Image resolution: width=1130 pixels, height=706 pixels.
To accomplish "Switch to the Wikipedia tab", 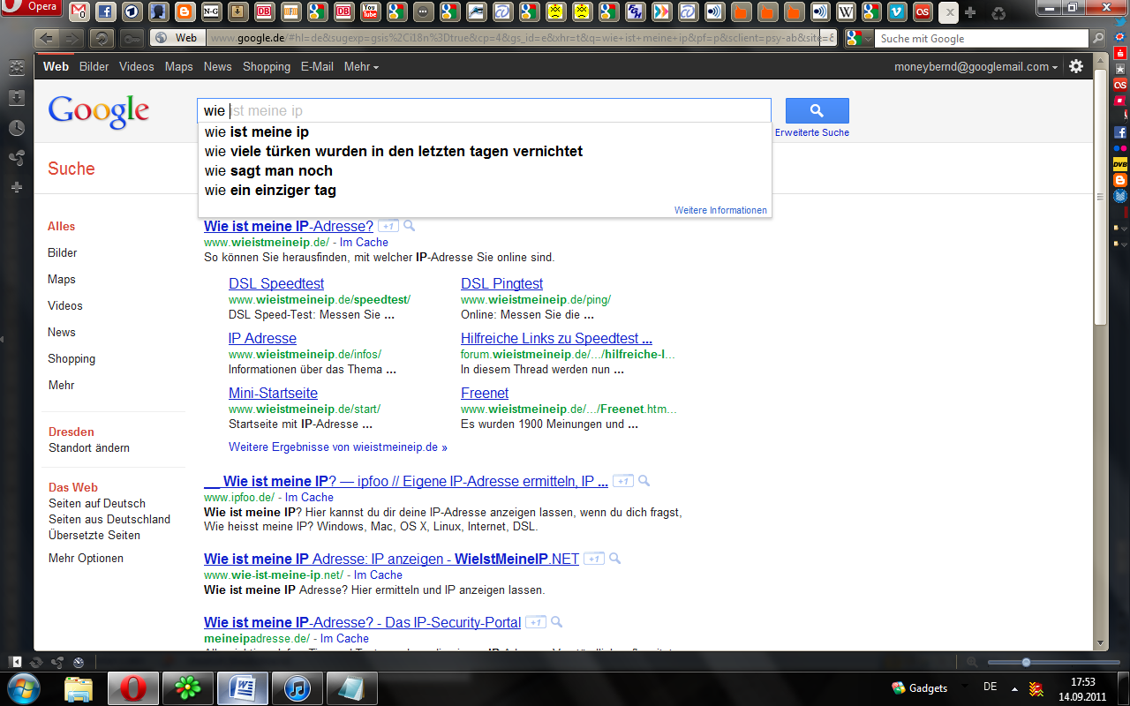I will click(x=846, y=11).
